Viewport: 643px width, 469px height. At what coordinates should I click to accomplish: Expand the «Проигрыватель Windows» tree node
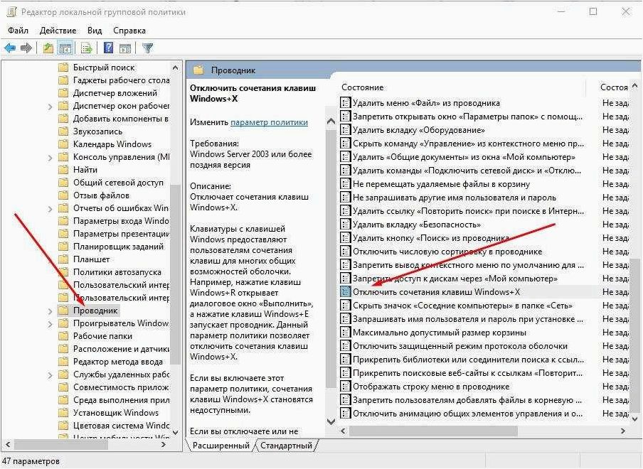pyautogui.click(x=50, y=324)
